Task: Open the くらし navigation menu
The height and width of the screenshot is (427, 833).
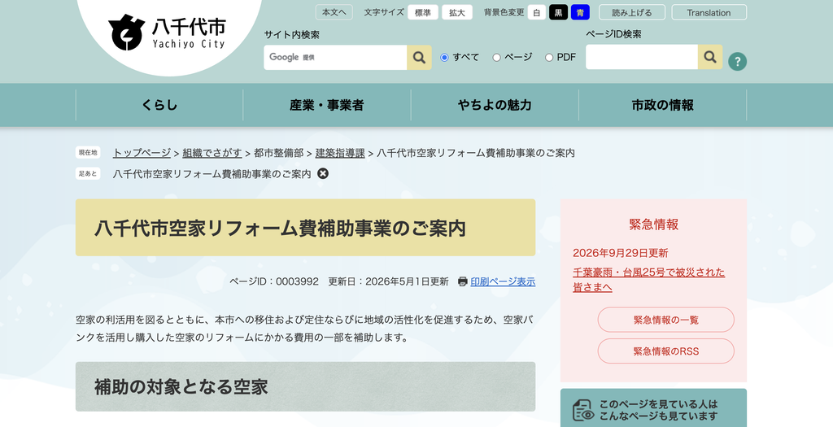Action: (159, 105)
